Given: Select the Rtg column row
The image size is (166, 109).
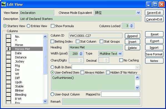Looking at the screenshot, I should pos(27,66).
